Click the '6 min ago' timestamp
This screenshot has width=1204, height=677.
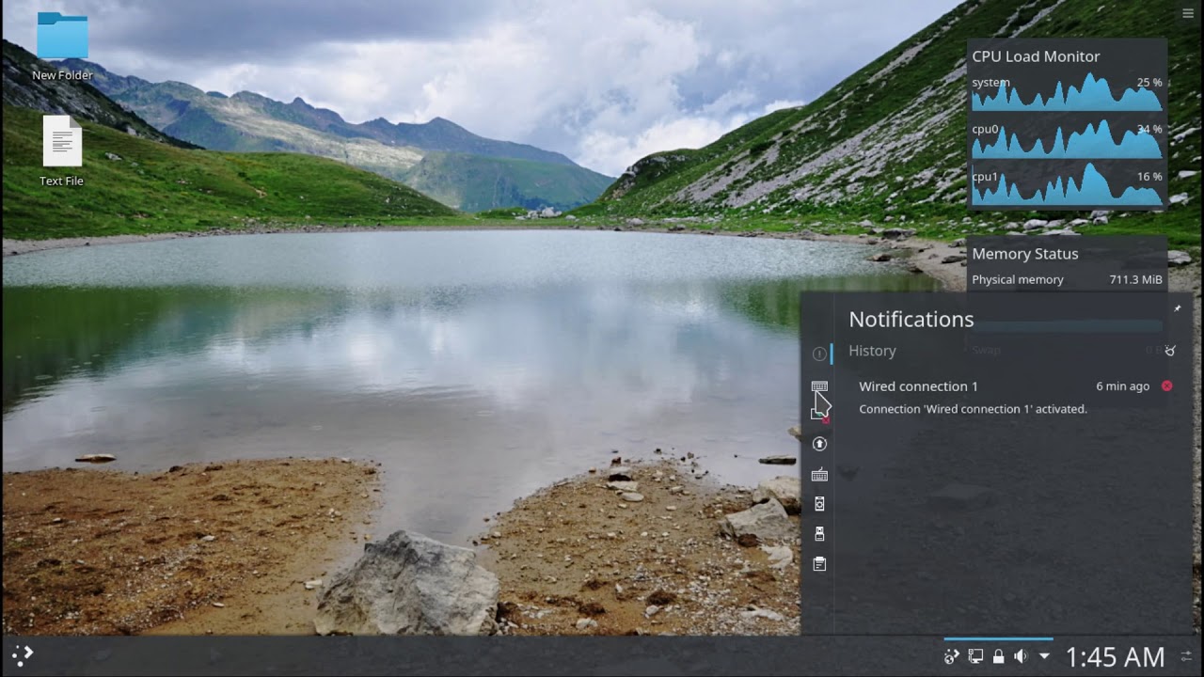1122,386
